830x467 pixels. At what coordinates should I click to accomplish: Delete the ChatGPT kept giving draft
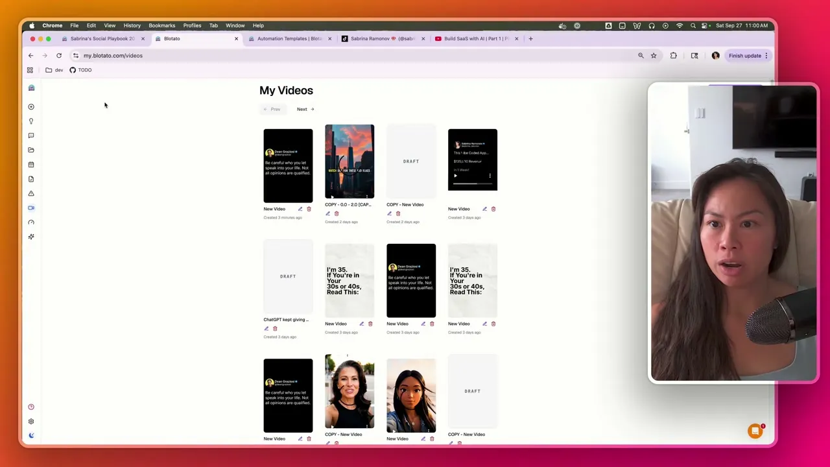tap(275, 328)
